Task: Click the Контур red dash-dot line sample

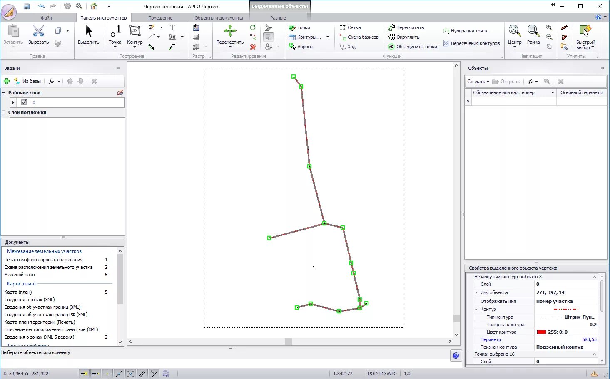Action: pos(566,309)
